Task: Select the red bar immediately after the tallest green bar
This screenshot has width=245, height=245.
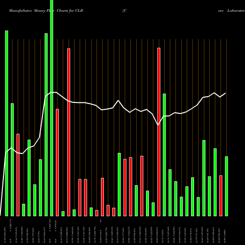Action: 57,163
